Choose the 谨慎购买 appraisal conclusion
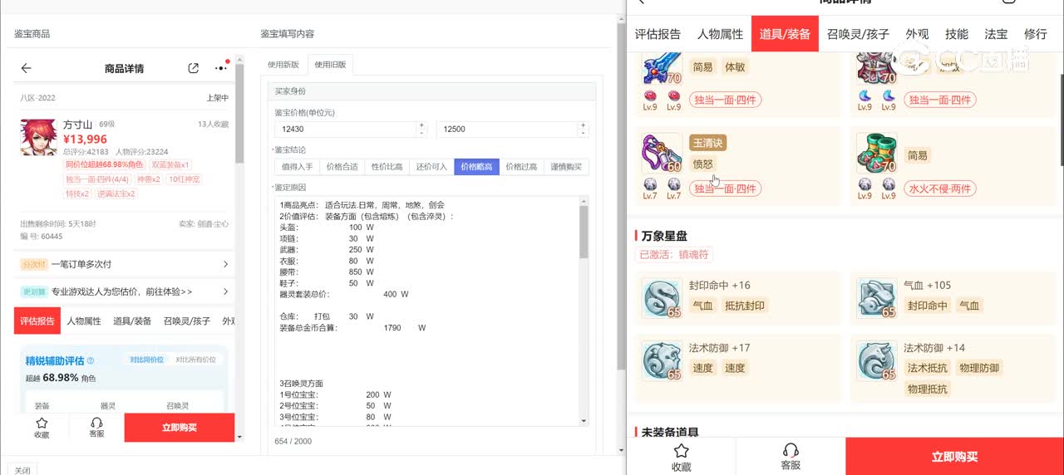Image resolution: width=1064 pixels, height=475 pixels. [x=567, y=167]
